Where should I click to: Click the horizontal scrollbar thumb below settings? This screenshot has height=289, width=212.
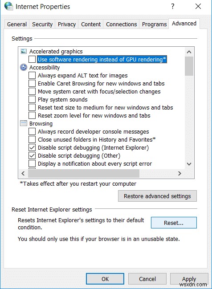pos(84,173)
